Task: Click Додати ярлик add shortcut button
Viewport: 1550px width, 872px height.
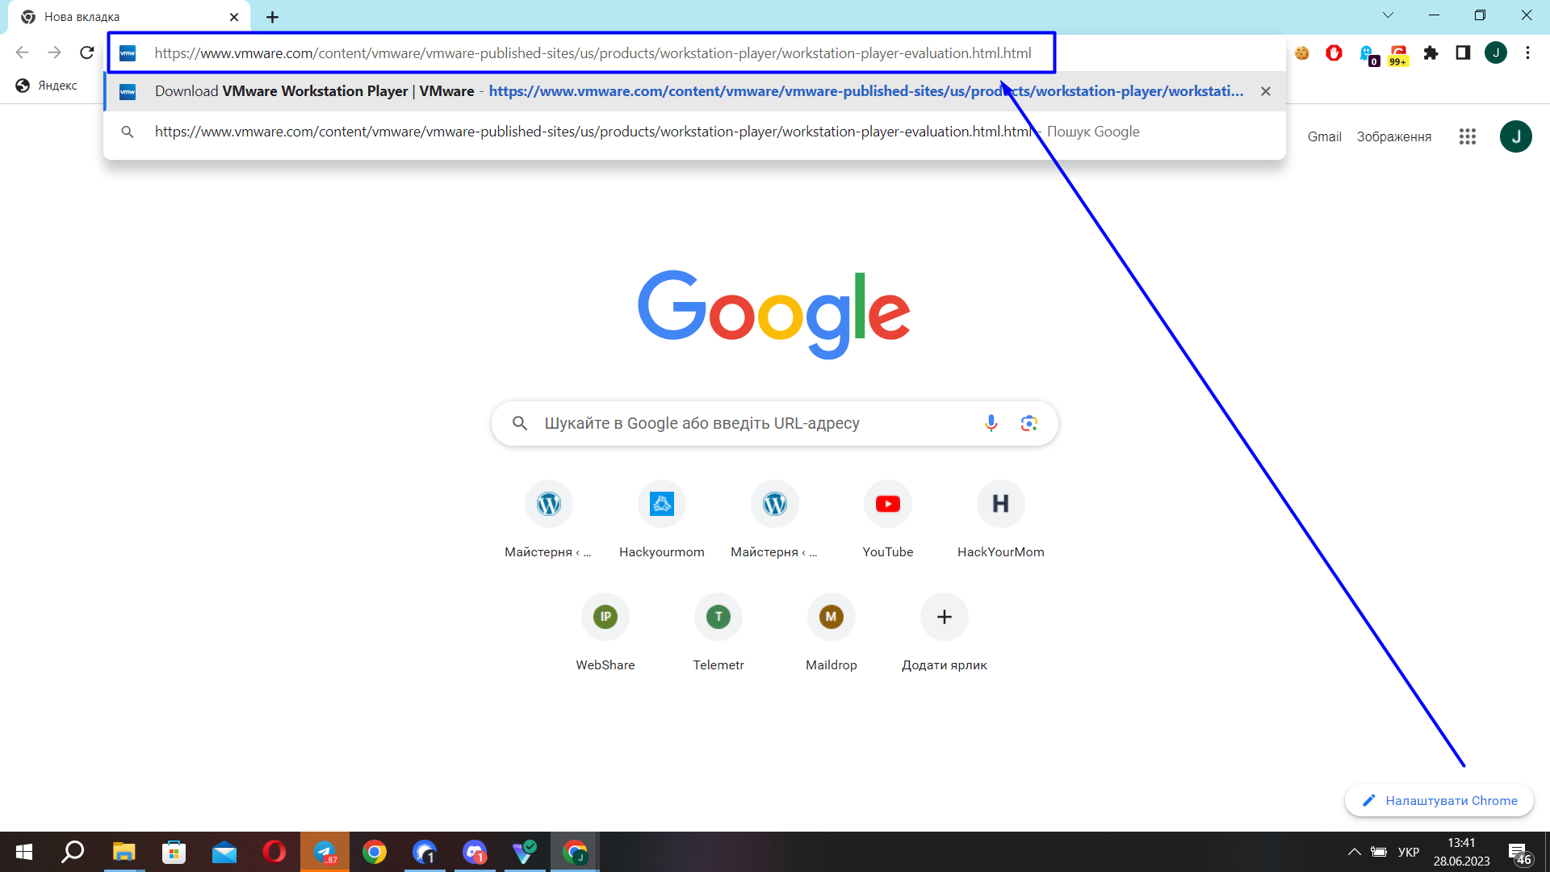Action: coord(944,618)
